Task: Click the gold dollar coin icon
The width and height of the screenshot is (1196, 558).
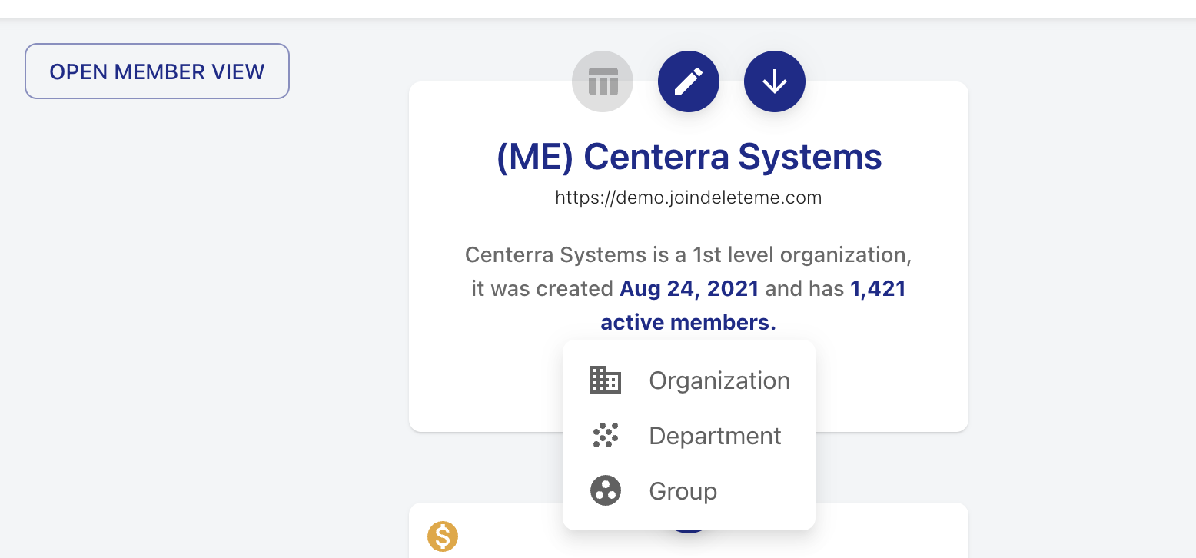Action: tap(443, 536)
